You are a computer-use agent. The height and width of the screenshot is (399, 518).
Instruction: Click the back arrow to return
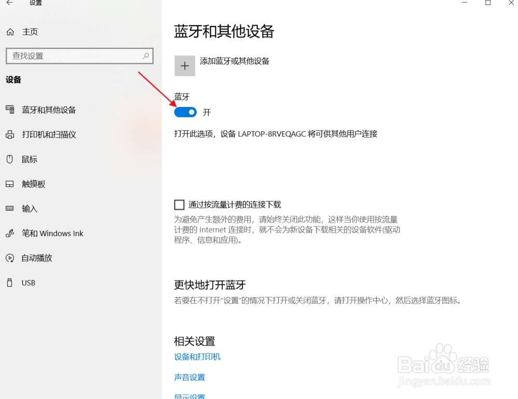(x=10, y=4)
